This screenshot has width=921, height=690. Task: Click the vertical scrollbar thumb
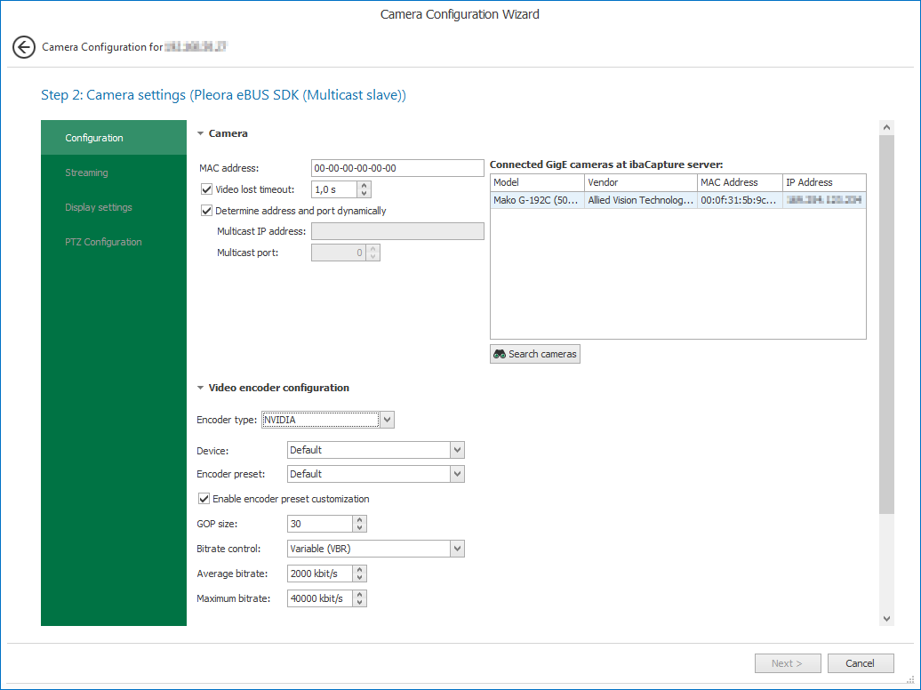(887, 325)
